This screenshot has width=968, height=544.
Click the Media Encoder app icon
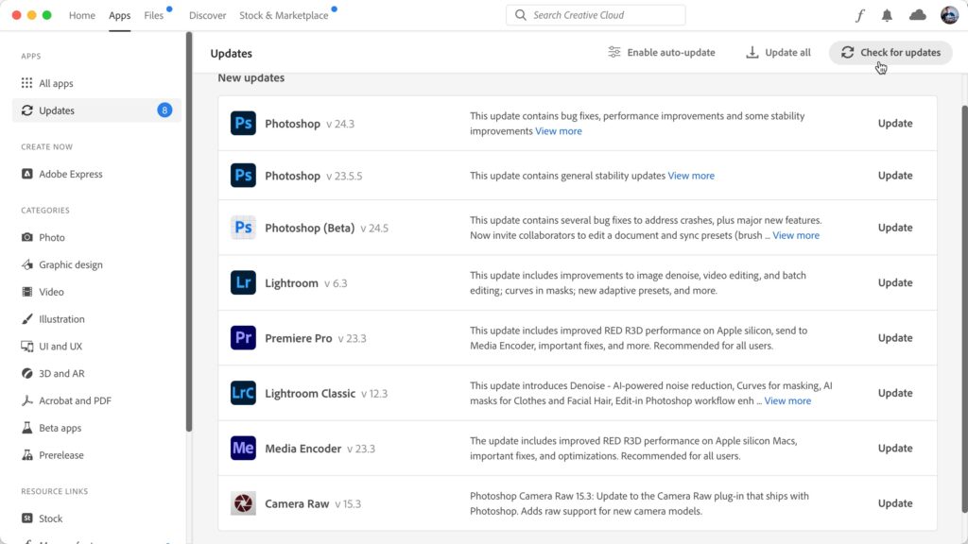click(x=243, y=449)
